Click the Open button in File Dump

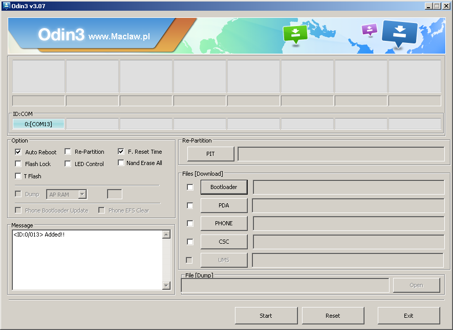(416, 286)
